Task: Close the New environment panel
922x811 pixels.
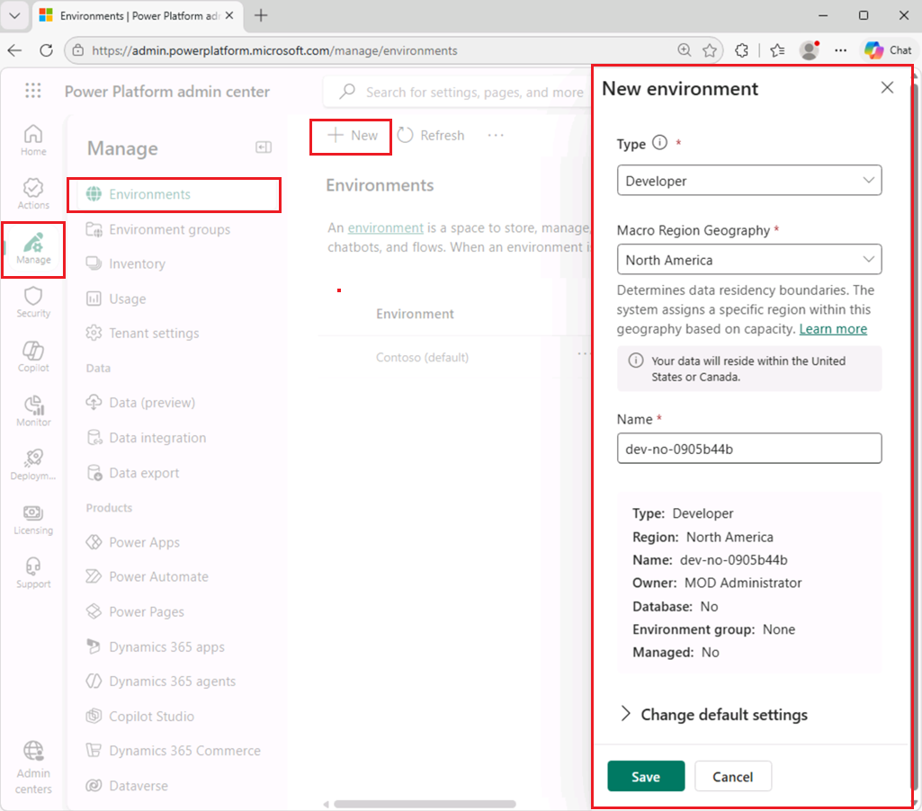Action: point(887,87)
